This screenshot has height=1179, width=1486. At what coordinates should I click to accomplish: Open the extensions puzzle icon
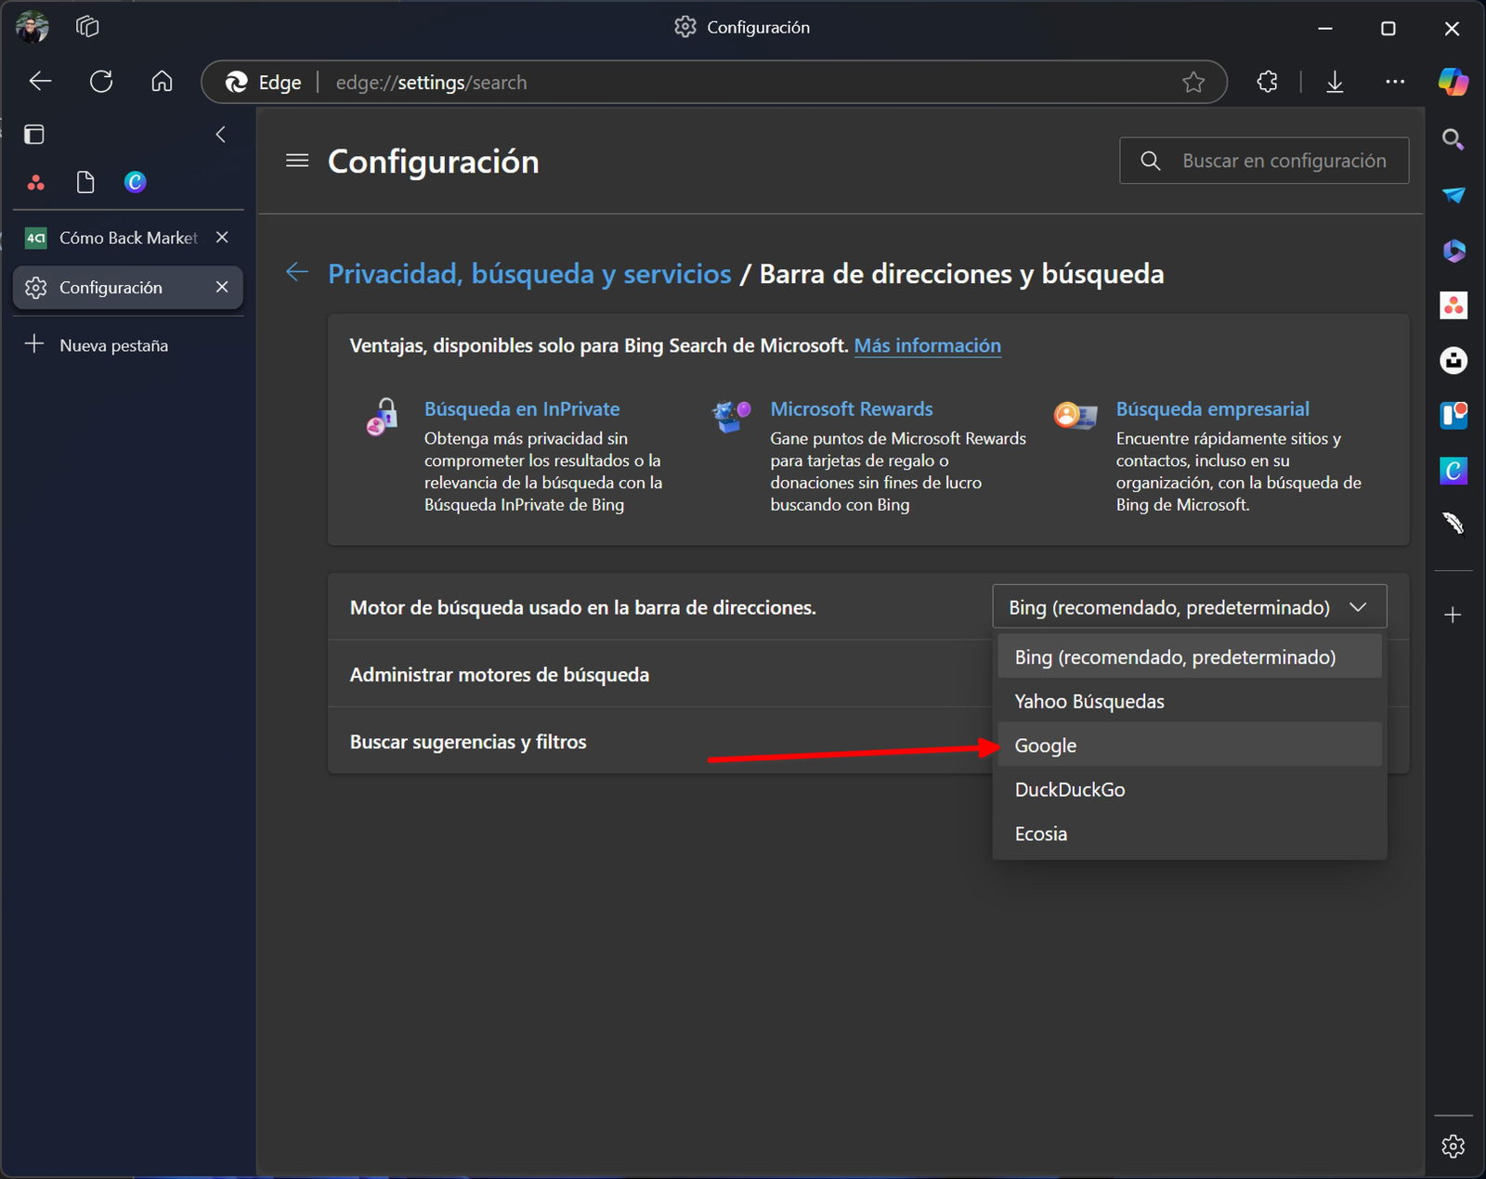(1268, 82)
